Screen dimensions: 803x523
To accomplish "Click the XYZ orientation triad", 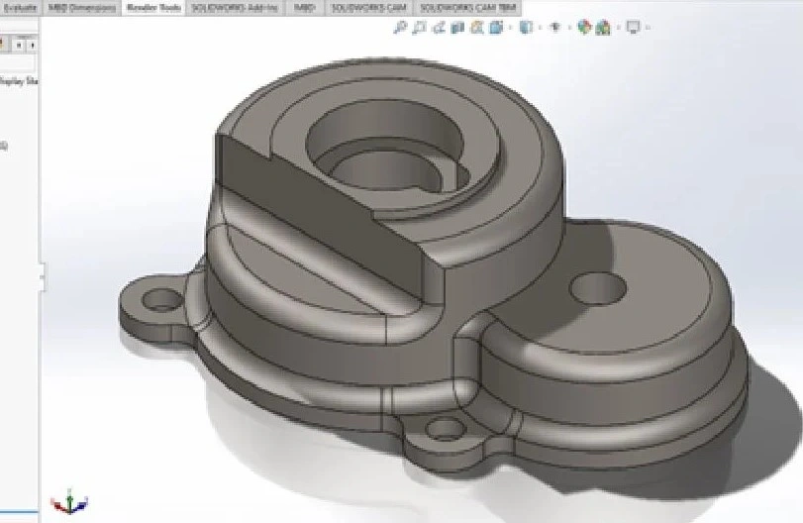I will pyautogui.click(x=68, y=502).
